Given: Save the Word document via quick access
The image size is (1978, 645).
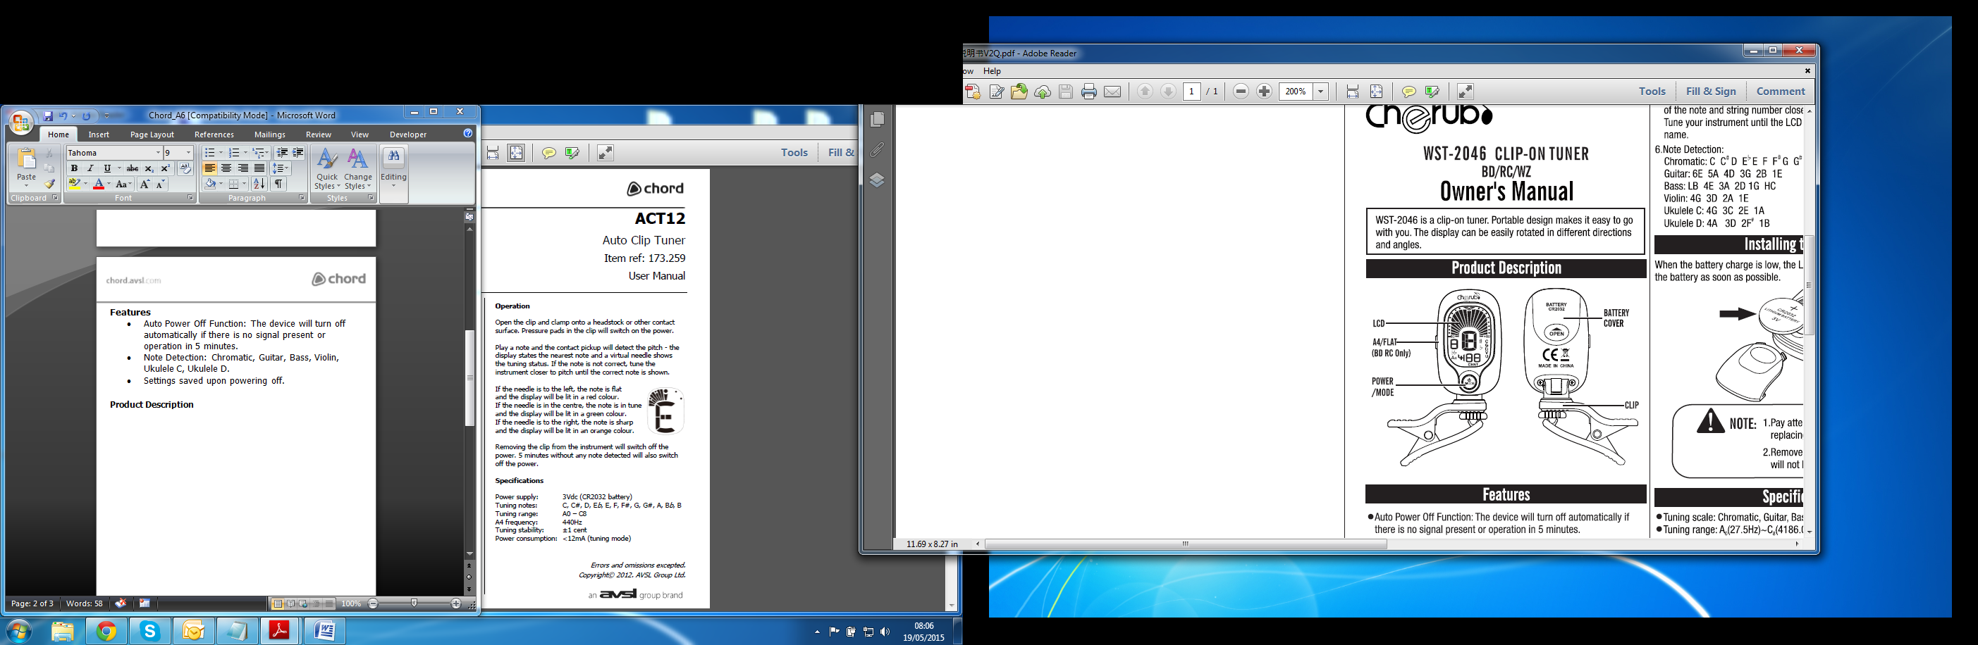Looking at the screenshot, I should [x=48, y=115].
